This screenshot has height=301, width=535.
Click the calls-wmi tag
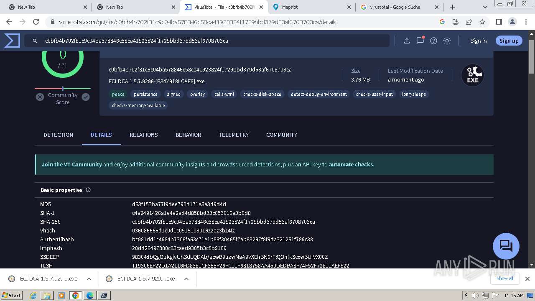coord(224,94)
